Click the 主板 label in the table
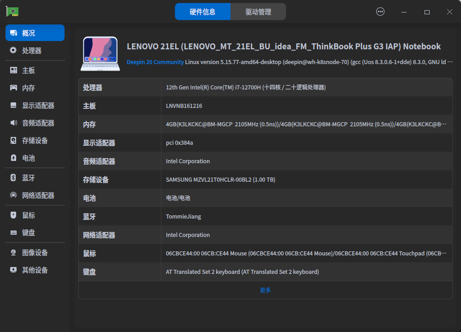The width and height of the screenshot is (461, 332). pyautogui.click(x=89, y=106)
